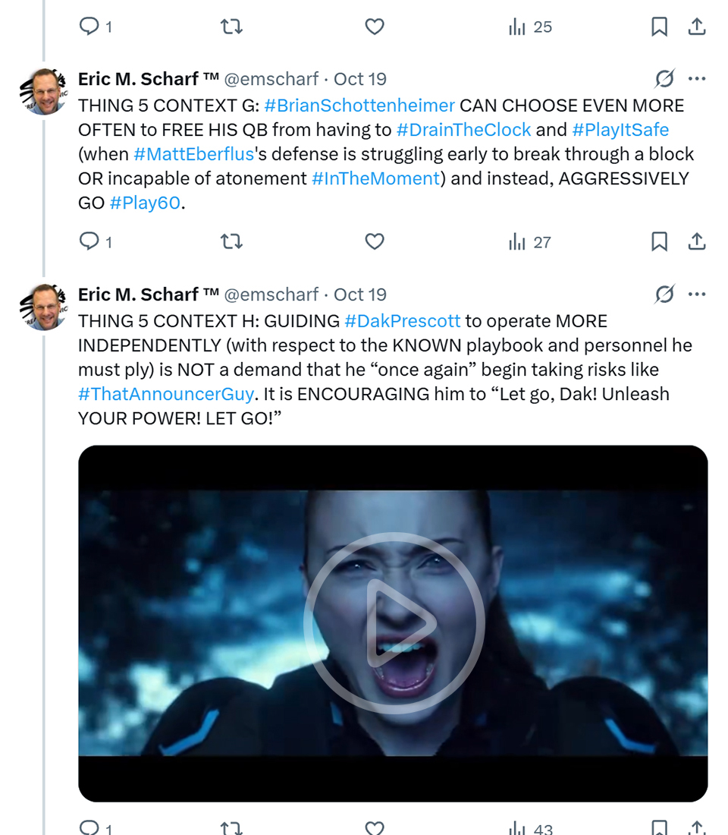Open more options for CONTEXT G tweet
The image size is (728, 835).
tap(697, 79)
